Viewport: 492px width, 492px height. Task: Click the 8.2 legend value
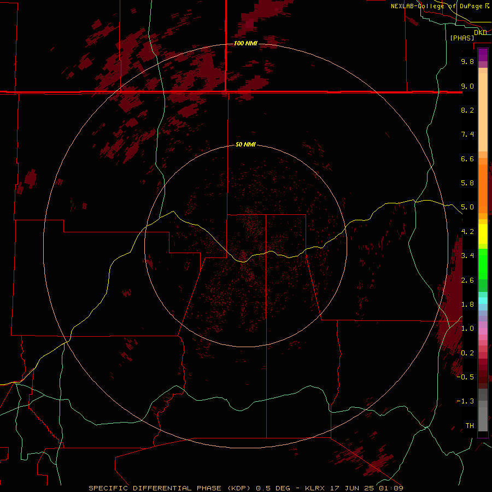tap(467, 110)
